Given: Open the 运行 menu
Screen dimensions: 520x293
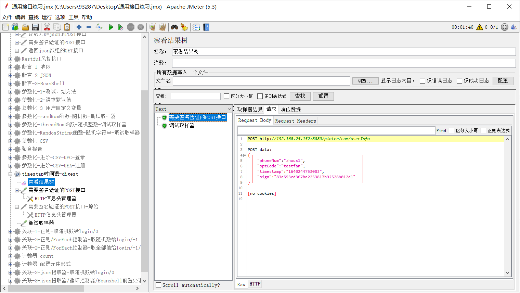Looking at the screenshot, I should point(47,17).
